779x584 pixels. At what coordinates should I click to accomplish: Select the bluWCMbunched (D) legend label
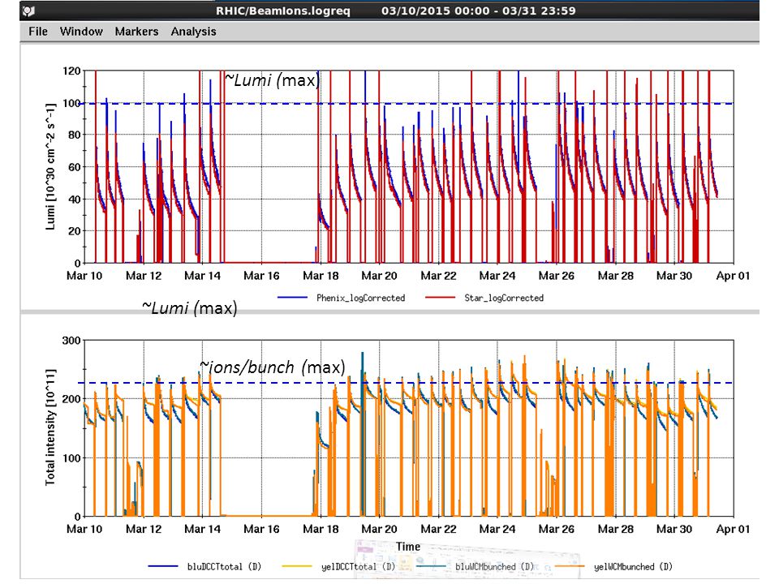494,567
